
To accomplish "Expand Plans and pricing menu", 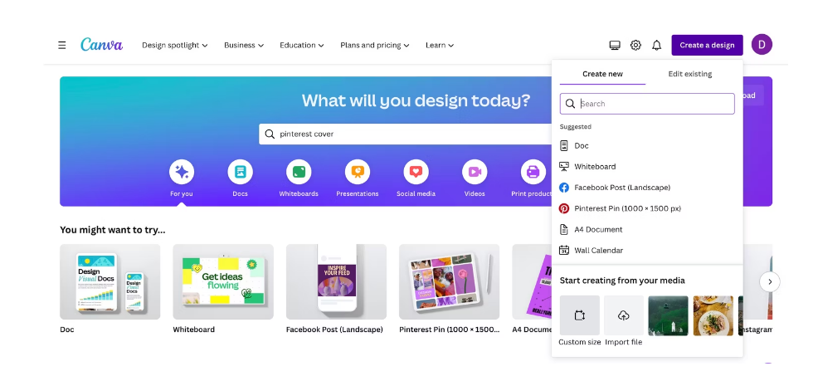I will [375, 45].
